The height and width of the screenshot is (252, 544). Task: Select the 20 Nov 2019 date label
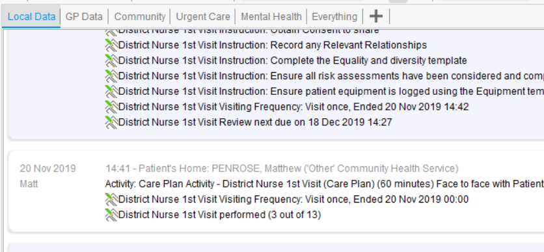click(48, 169)
